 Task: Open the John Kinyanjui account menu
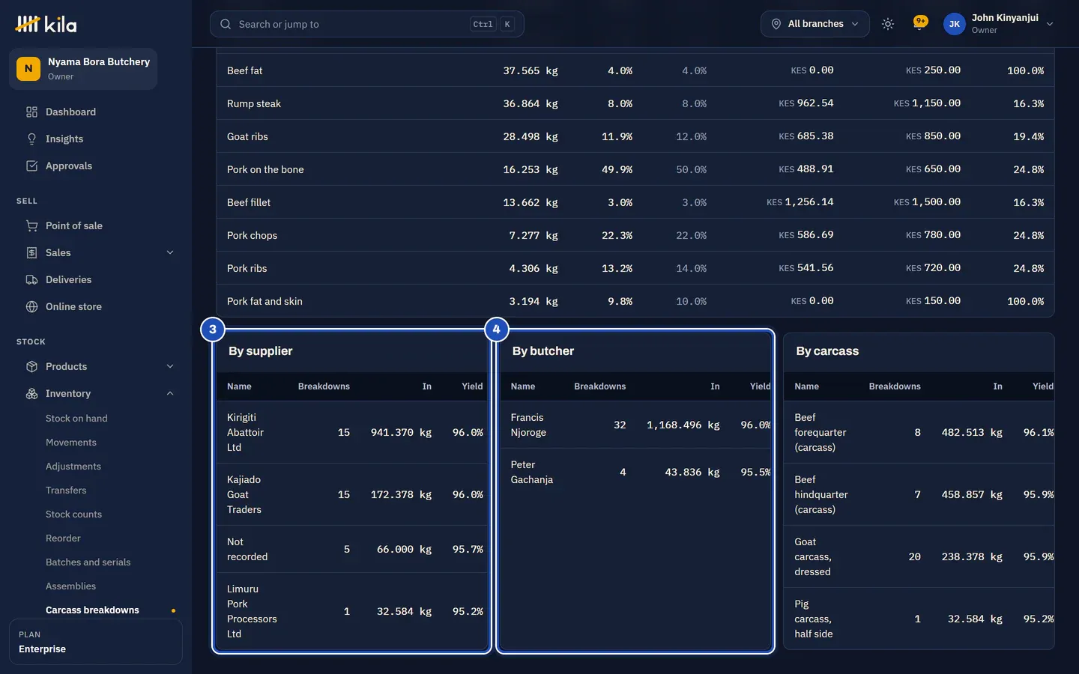coord(999,24)
